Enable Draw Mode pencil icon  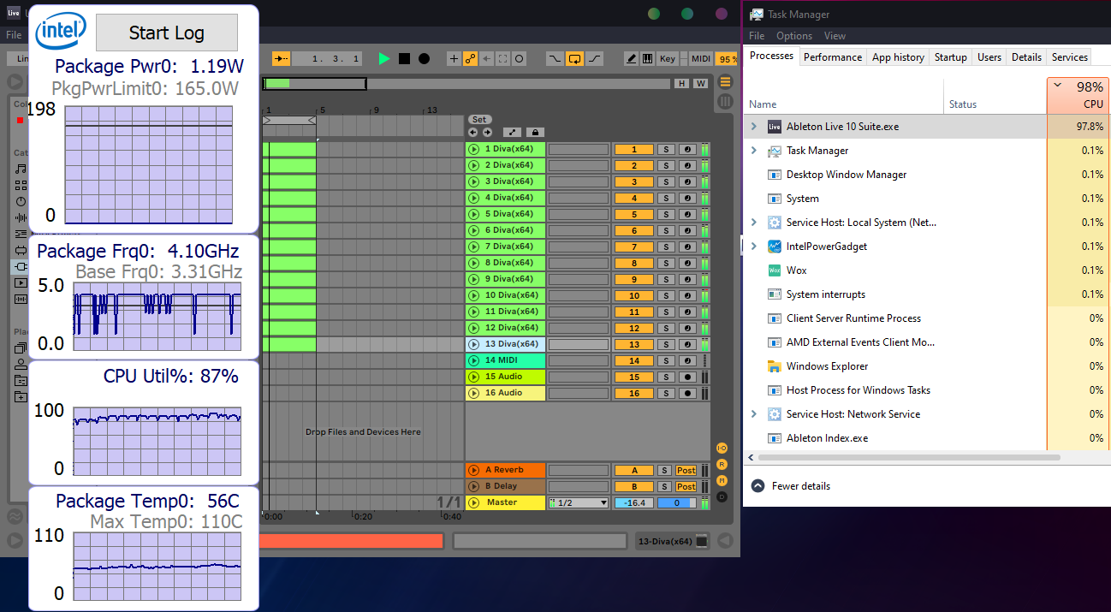click(x=632, y=59)
